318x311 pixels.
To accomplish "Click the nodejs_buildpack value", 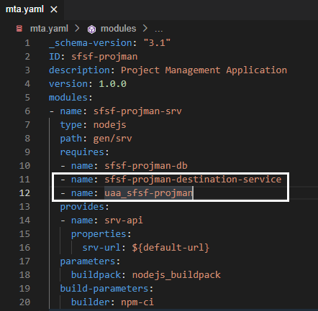I will [x=176, y=275].
